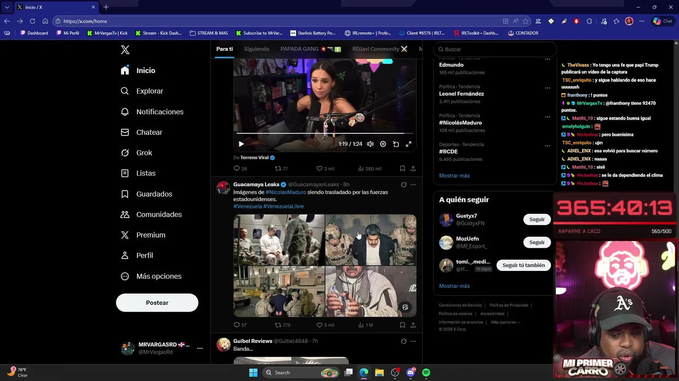Open more options on Guacamaya Leaks post
This screenshot has width=679, height=381.
tap(413, 185)
